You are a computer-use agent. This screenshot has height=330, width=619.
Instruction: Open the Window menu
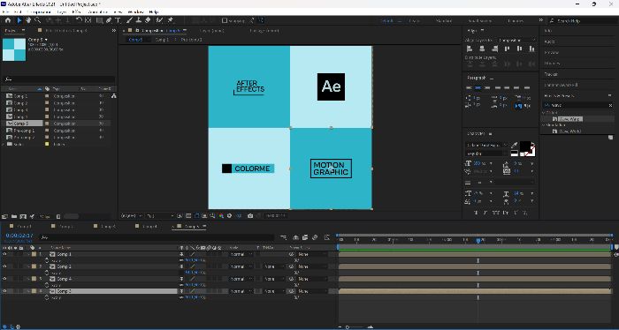(135, 12)
